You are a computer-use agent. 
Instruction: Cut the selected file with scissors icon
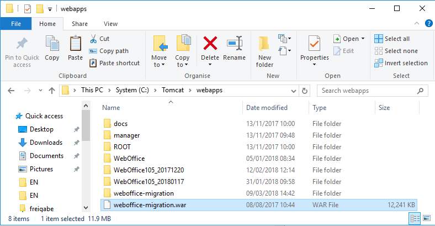click(93, 39)
